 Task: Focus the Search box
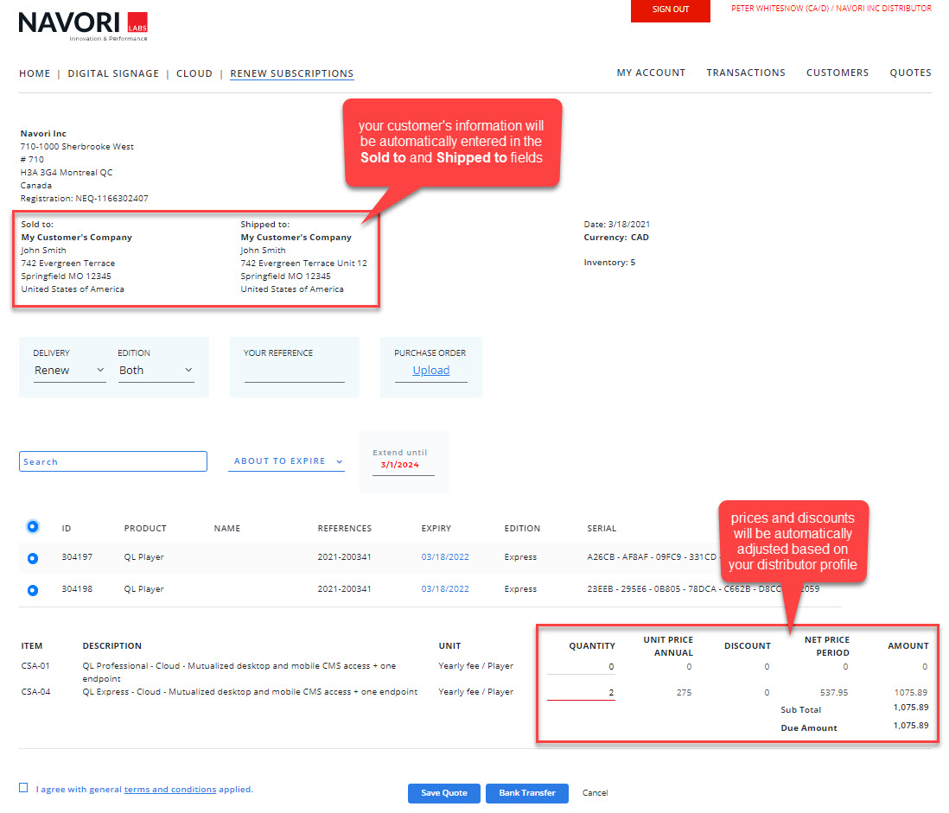113,461
